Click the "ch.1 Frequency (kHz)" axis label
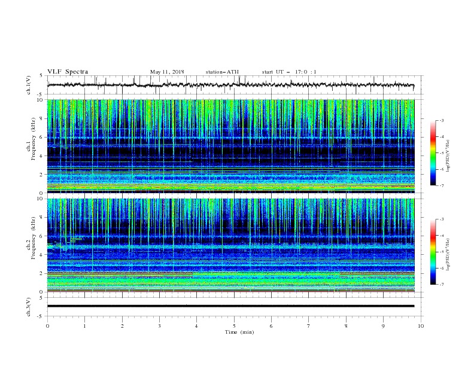474x366 pixels. (x=31, y=138)
